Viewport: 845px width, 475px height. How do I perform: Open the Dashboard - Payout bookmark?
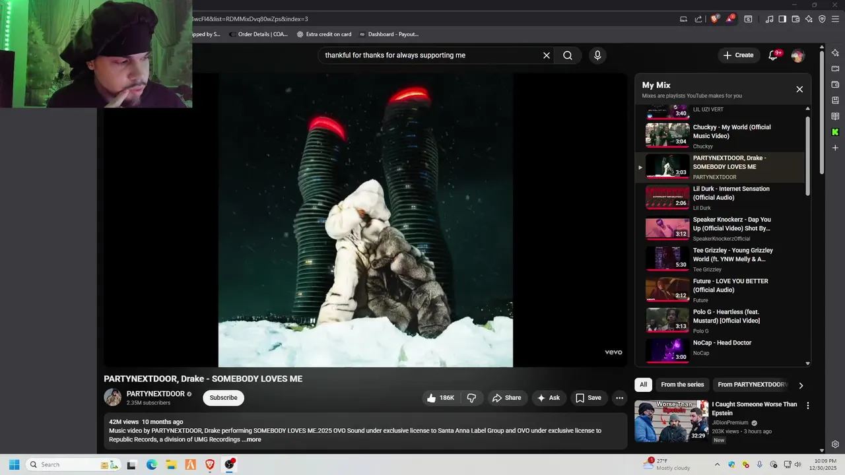coord(389,34)
